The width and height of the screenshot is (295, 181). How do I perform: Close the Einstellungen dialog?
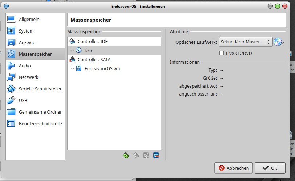pos(285,6)
